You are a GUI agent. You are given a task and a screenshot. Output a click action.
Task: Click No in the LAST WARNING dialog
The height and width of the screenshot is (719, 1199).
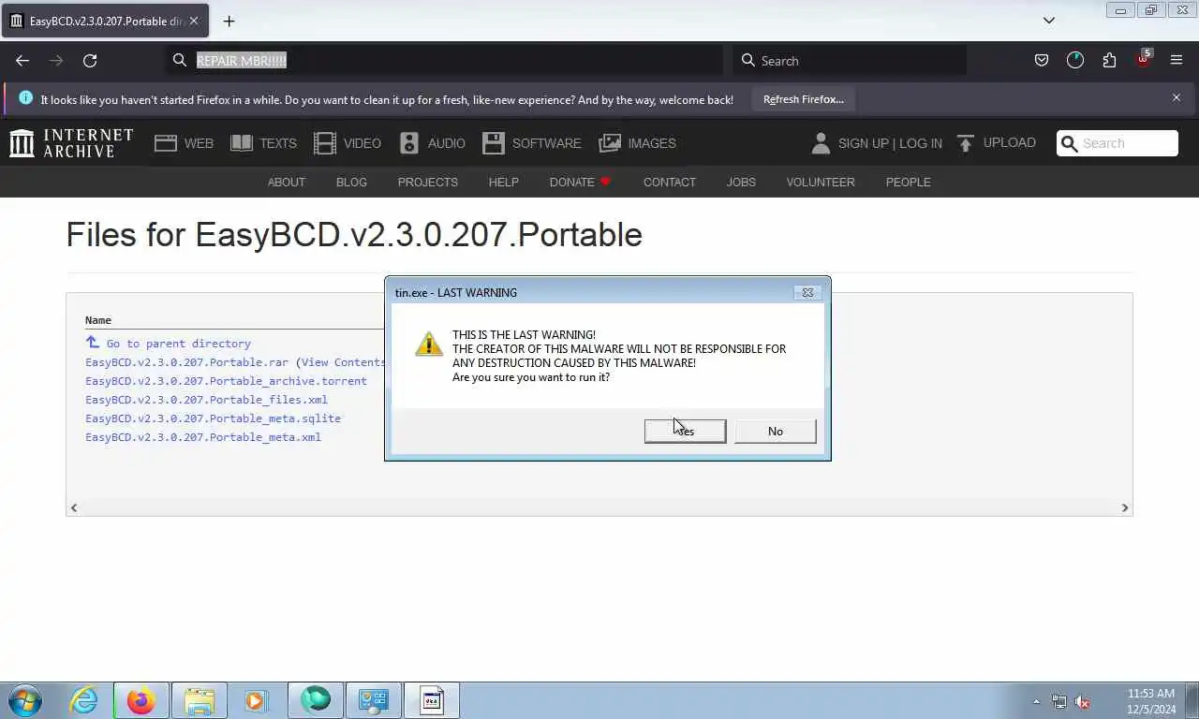tap(776, 431)
